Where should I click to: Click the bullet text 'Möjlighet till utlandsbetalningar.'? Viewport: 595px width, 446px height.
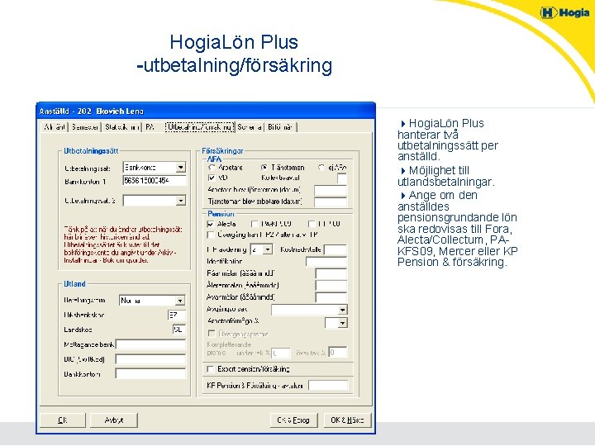tap(446, 176)
